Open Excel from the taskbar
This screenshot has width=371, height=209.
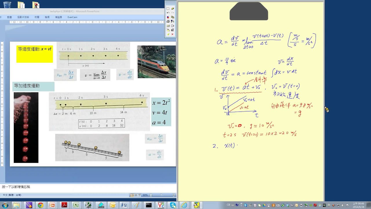coord(76,205)
